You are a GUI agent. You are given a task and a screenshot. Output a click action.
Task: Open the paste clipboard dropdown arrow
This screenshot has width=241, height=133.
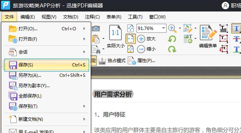[104, 38]
